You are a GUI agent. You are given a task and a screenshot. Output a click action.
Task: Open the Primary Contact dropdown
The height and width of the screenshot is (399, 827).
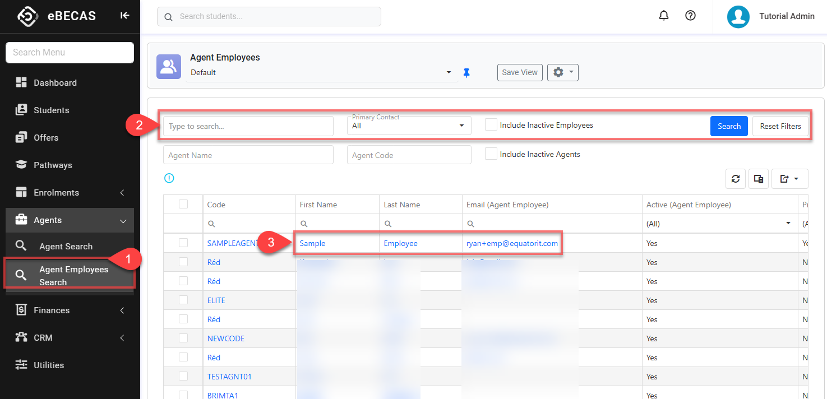point(409,126)
